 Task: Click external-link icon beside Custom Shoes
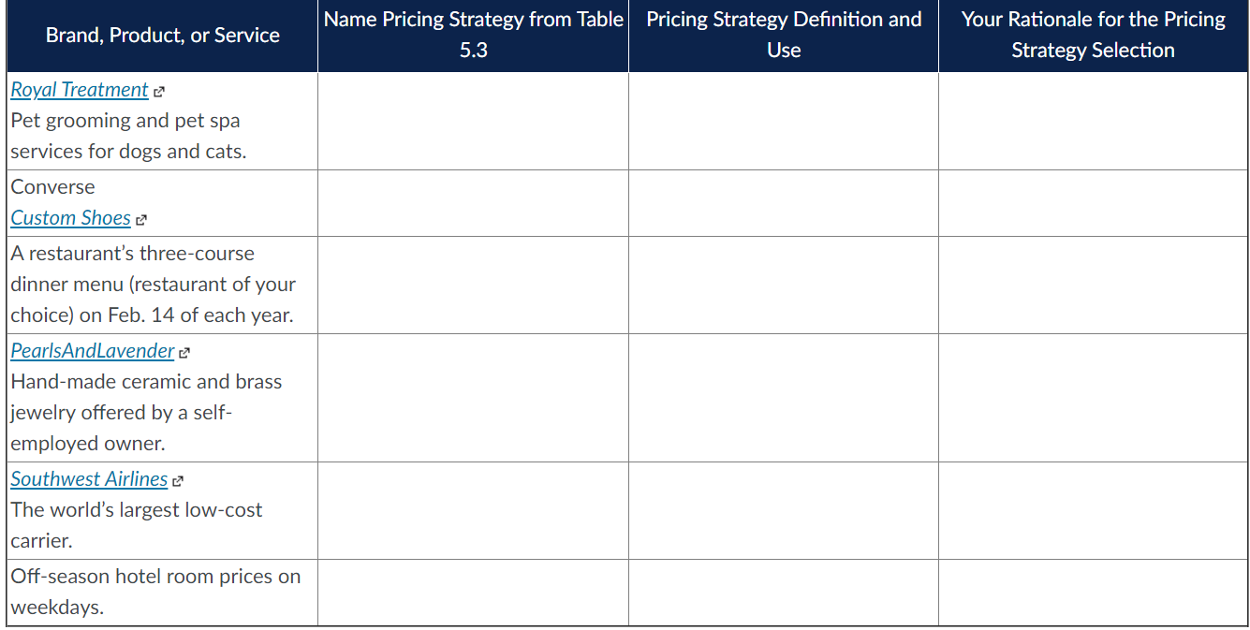coord(141,220)
